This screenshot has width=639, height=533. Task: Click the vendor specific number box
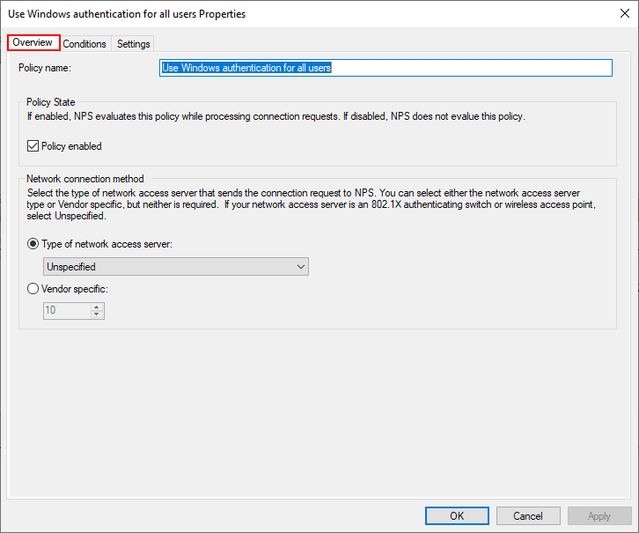click(x=66, y=310)
